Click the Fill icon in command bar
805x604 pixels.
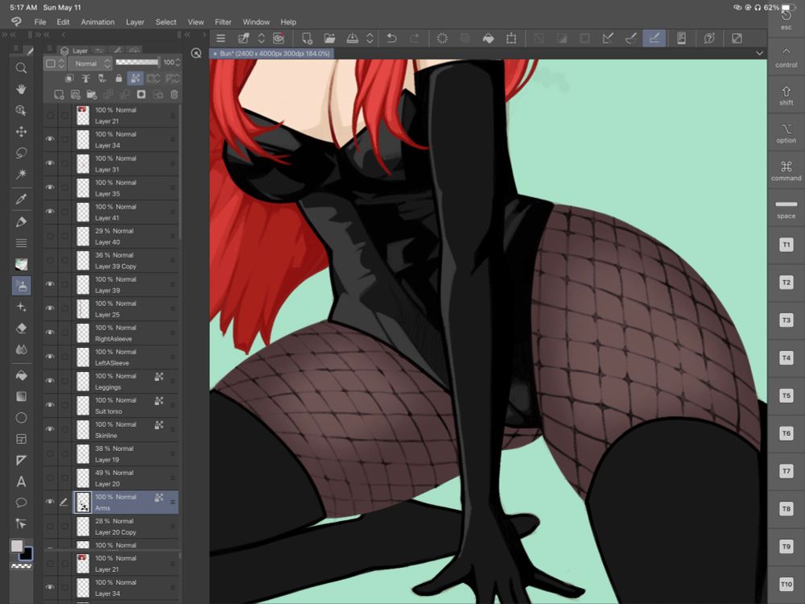point(489,39)
